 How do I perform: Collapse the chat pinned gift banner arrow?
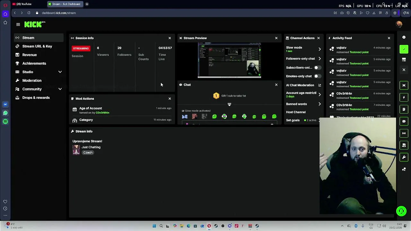point(229,105)
